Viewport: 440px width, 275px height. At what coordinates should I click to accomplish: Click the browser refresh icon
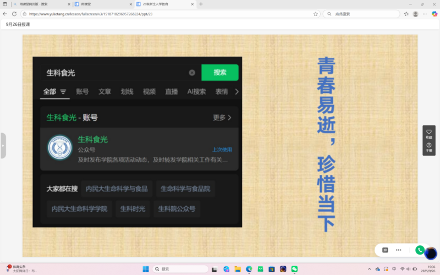coord(13,14)
